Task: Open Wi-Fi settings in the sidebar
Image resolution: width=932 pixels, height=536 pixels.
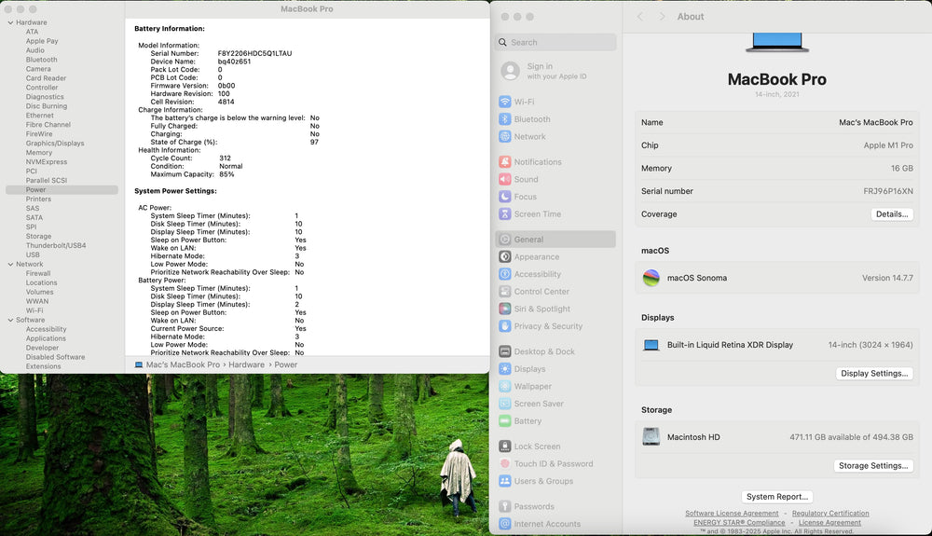Action: (x=524, y=102)
